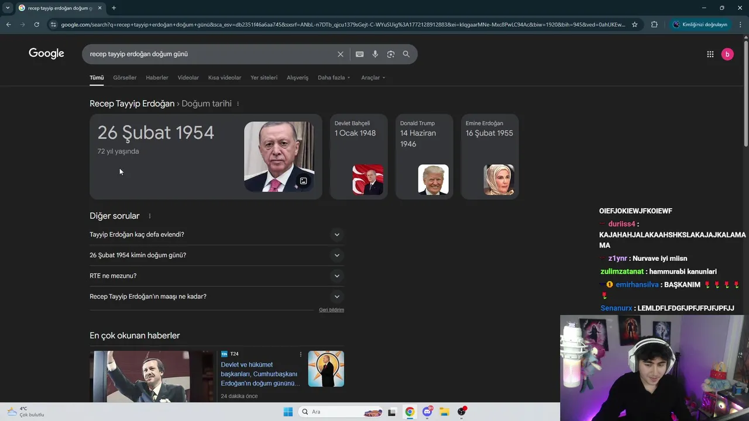
Task: Expand 'Recep Tayyip Erdoğan'ın maaşı ne kadar?'
Action: tap(217, 296)
